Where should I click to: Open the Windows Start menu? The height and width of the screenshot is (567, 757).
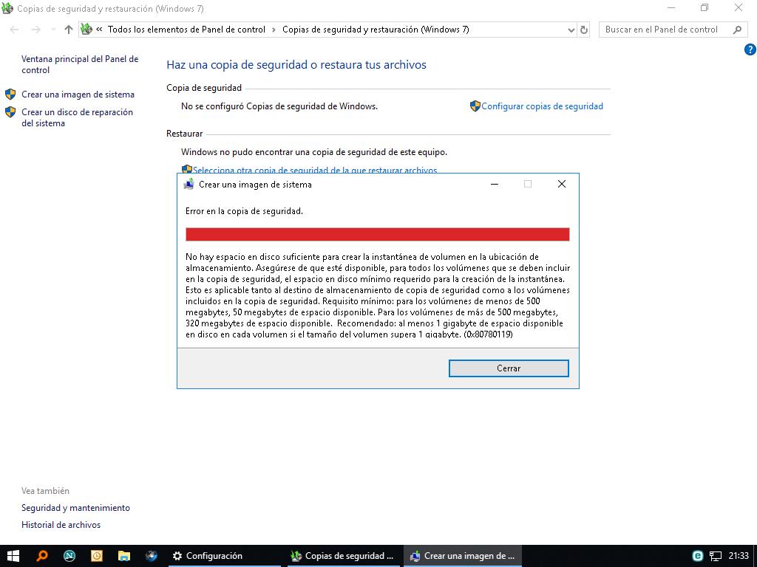13,556
